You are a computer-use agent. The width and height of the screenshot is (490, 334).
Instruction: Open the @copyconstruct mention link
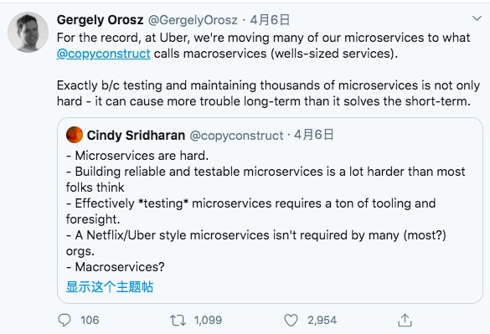pyautogui.click(x=103, y=54)
